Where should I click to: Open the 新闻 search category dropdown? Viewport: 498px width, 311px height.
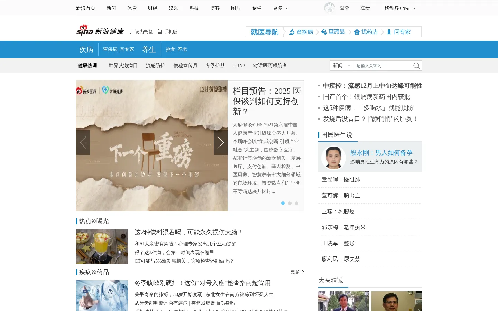[x=341, y=66]
